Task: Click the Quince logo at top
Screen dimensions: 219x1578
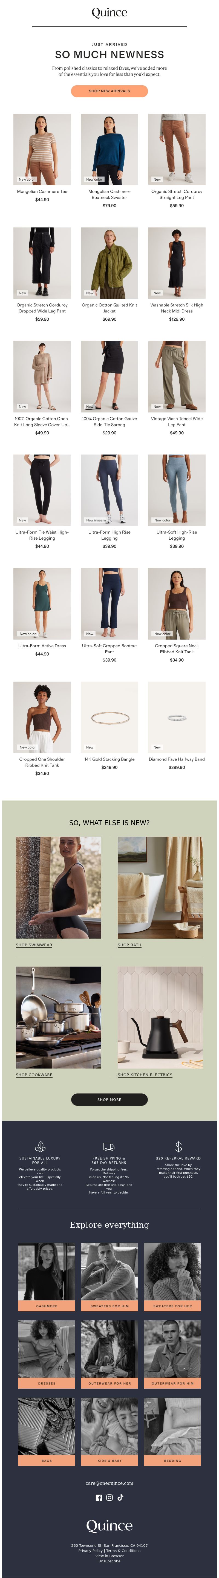Action: tap(109, 13)
